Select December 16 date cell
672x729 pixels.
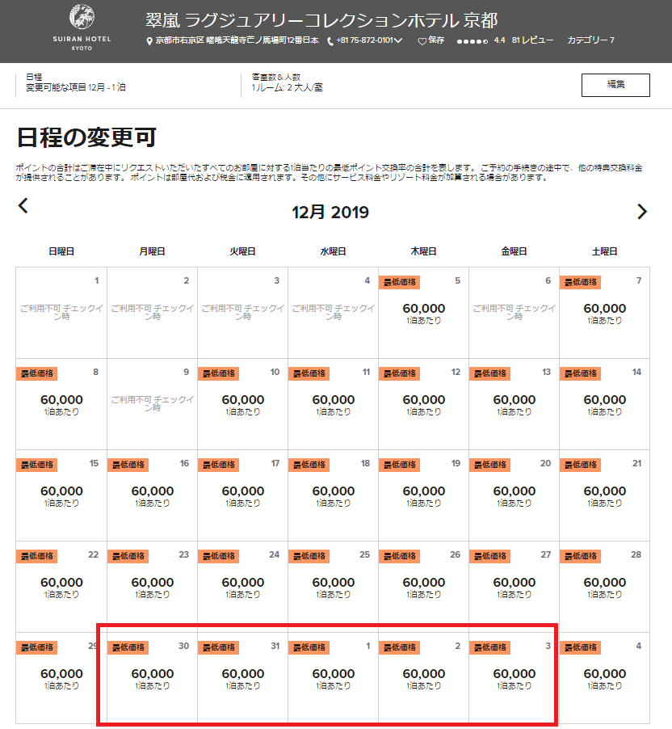tap(153, 495)
